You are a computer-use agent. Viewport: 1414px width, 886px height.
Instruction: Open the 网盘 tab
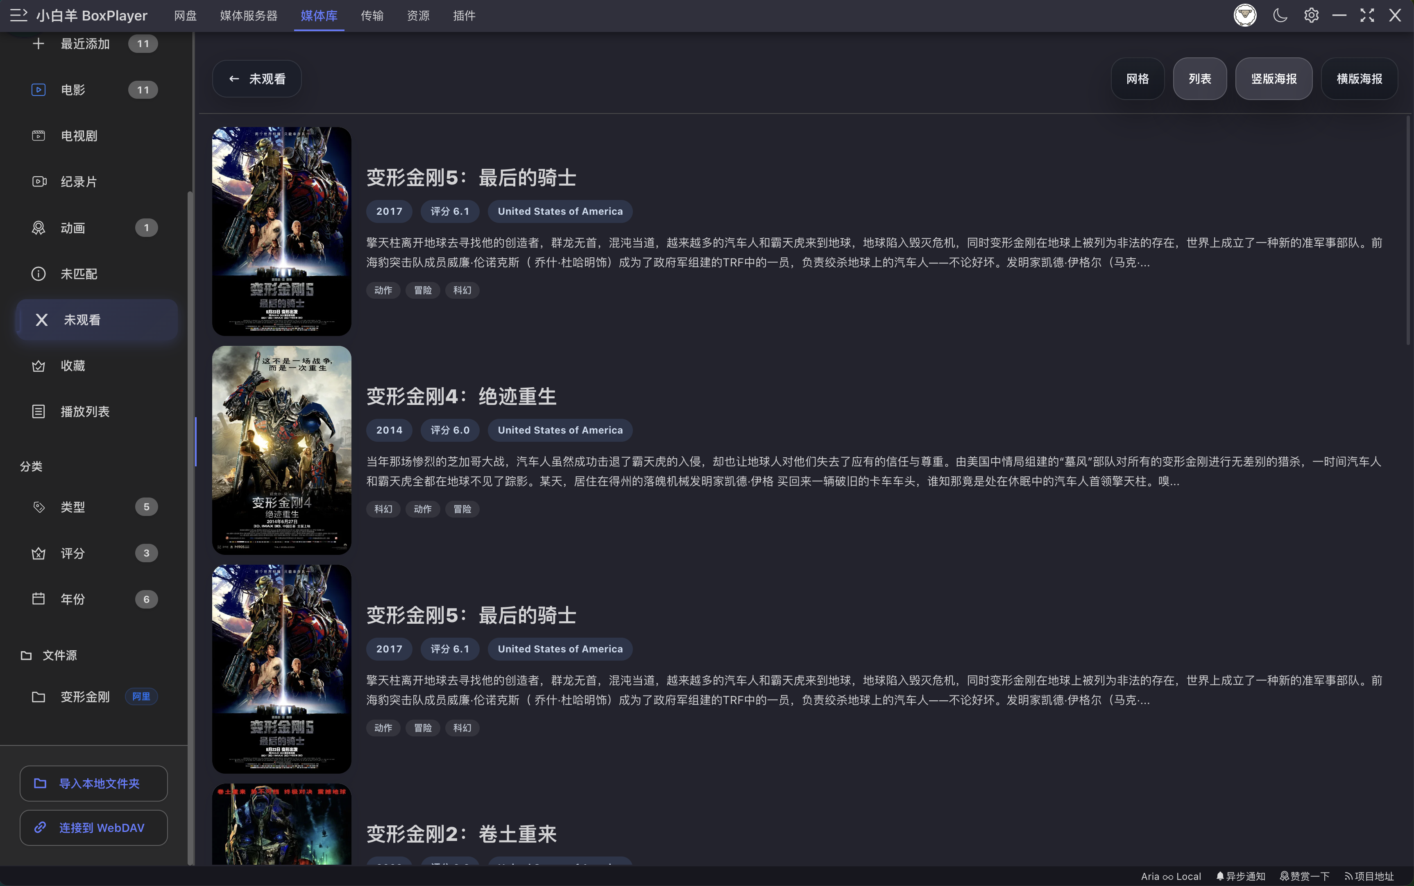(185, 16)
